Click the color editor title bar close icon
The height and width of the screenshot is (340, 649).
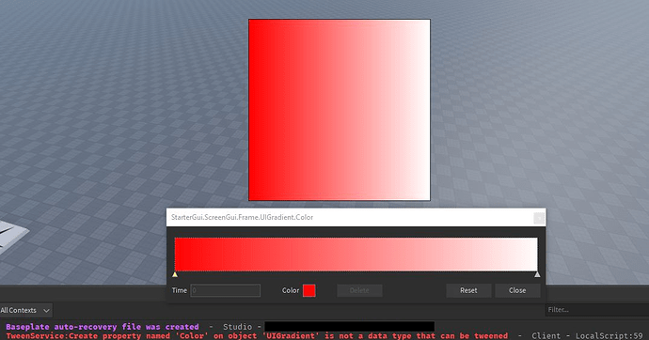pos(539,218)
